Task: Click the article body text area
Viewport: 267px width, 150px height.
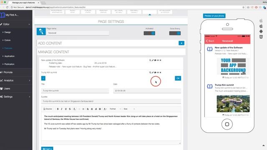Action: pos(111,126)
